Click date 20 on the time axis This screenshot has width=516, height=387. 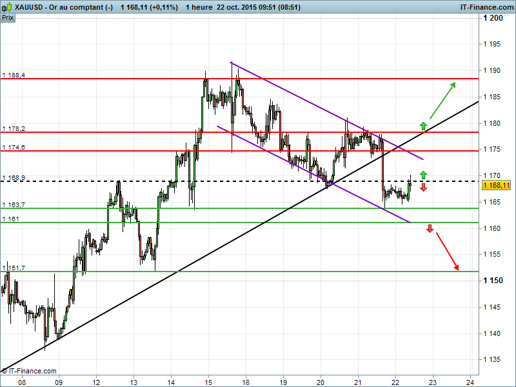(x=321, y=382)
